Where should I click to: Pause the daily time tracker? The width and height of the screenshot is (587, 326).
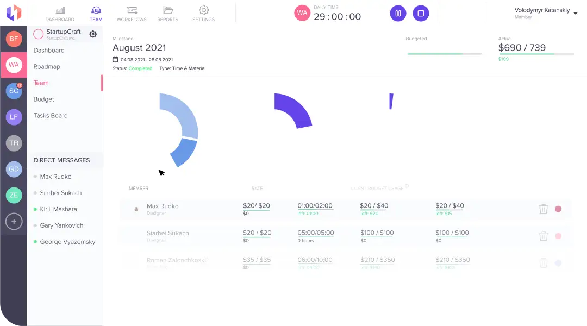point(398,13)
